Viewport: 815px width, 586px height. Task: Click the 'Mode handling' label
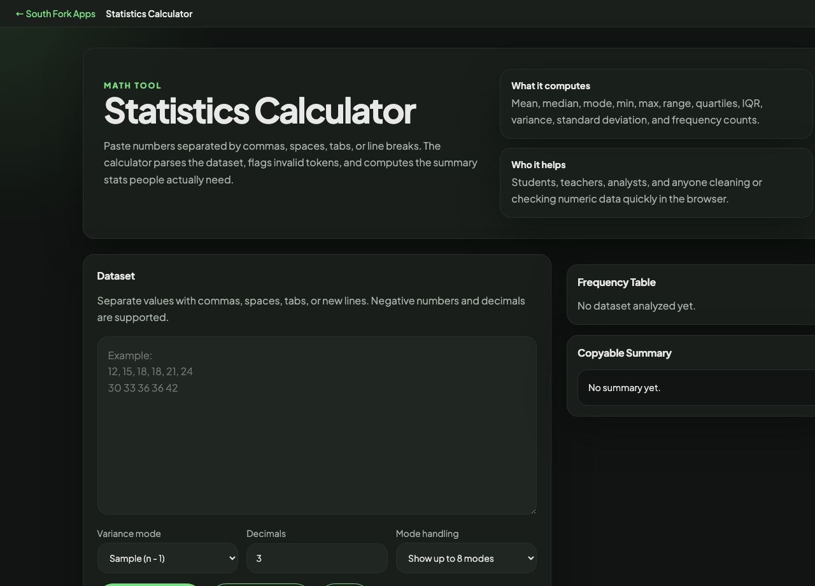click(427, 533)
